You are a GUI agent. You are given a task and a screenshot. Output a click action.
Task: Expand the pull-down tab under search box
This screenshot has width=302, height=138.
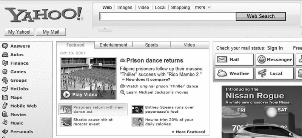105,29
